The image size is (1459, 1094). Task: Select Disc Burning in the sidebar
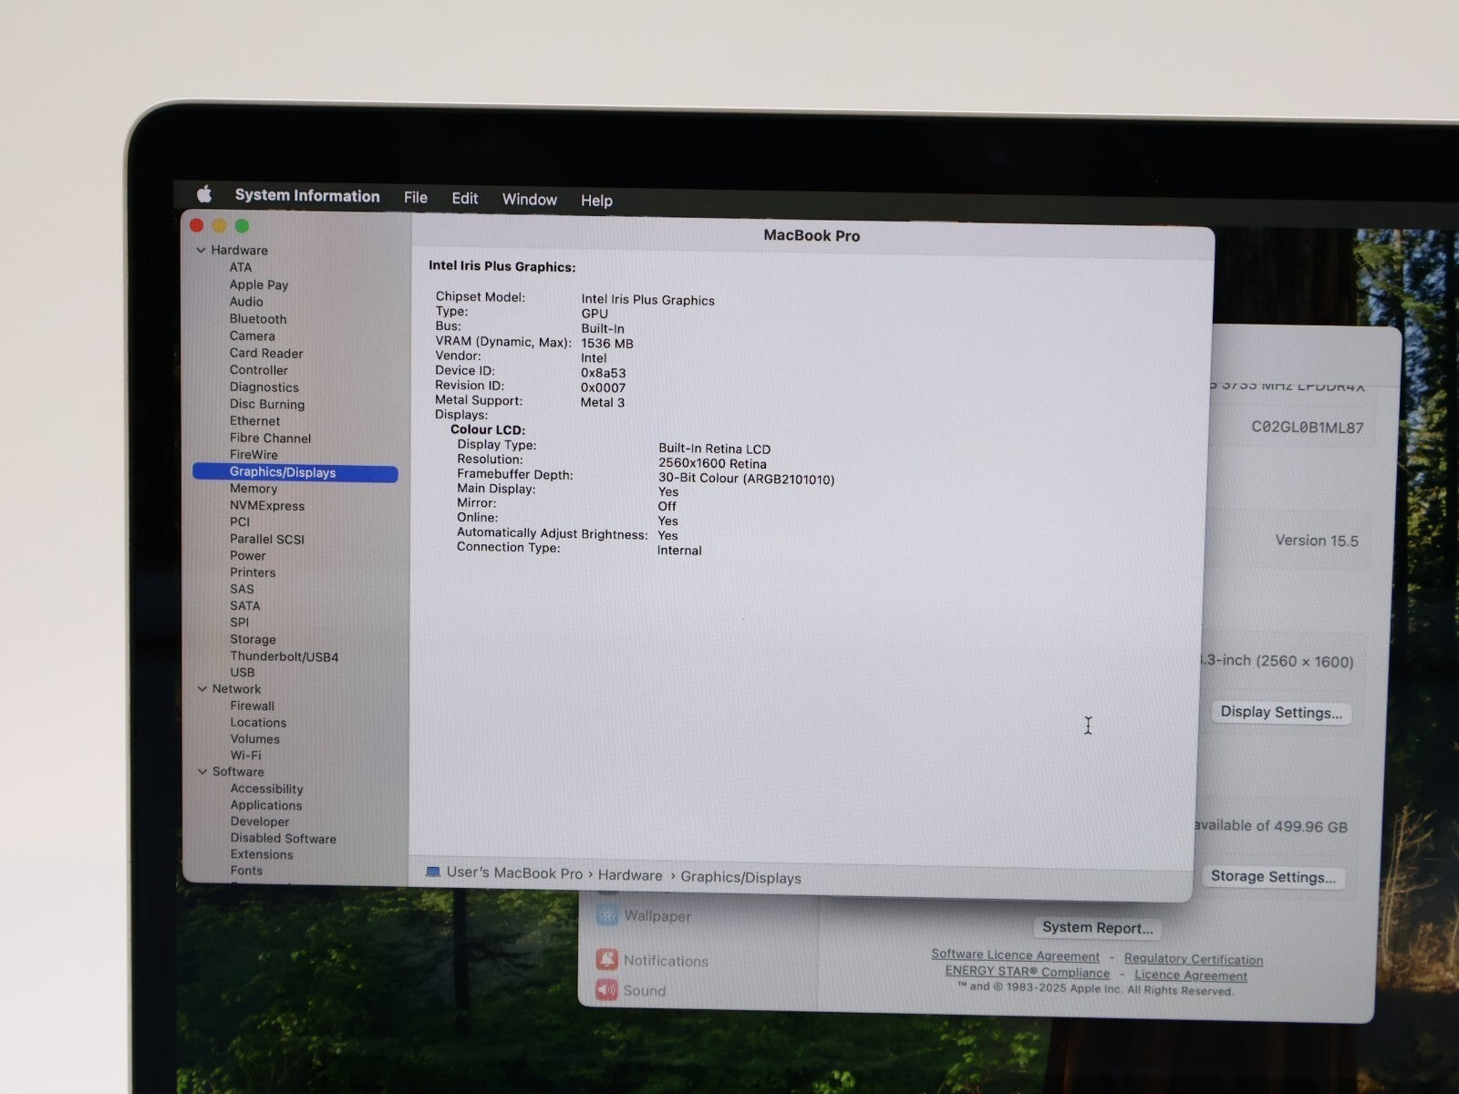pyautogui.click(x=267, y=404)
